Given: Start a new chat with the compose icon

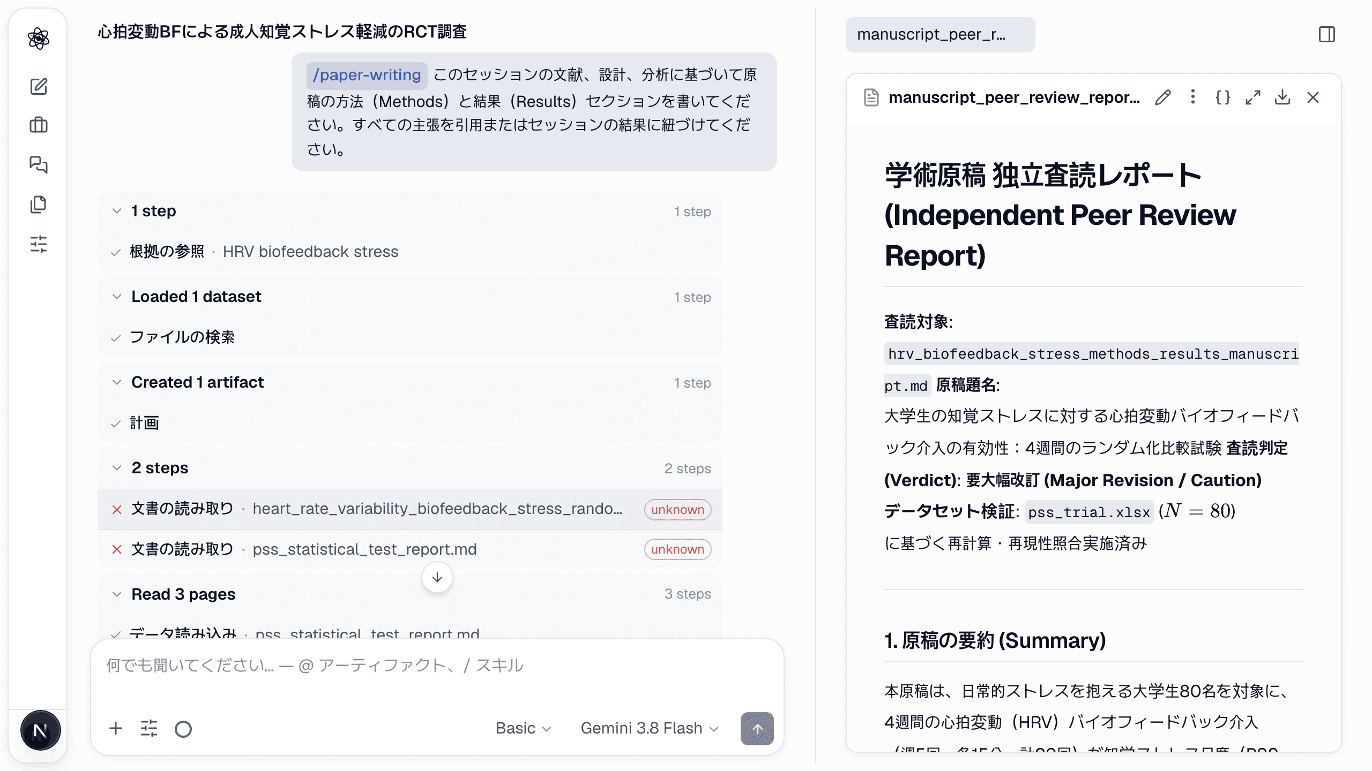Looking at the screenshot, I should 39,86.
